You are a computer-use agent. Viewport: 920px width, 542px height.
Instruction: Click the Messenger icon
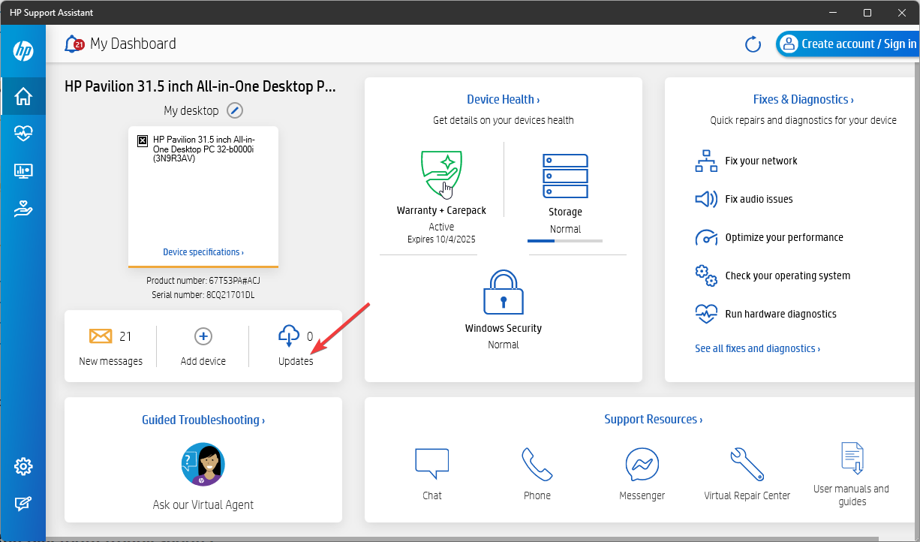coord(642,465)
